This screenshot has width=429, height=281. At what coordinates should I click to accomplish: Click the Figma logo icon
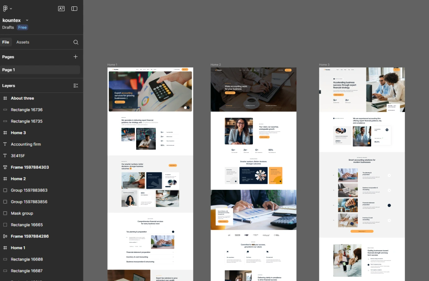5,8
